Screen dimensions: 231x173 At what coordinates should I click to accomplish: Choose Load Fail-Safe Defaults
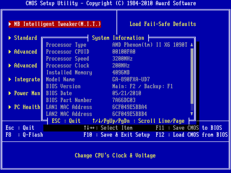point(163,24)
